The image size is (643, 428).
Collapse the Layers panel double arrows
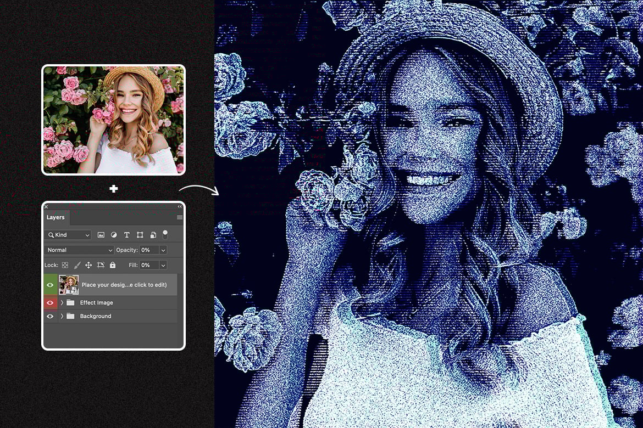[x=180, y=206]
